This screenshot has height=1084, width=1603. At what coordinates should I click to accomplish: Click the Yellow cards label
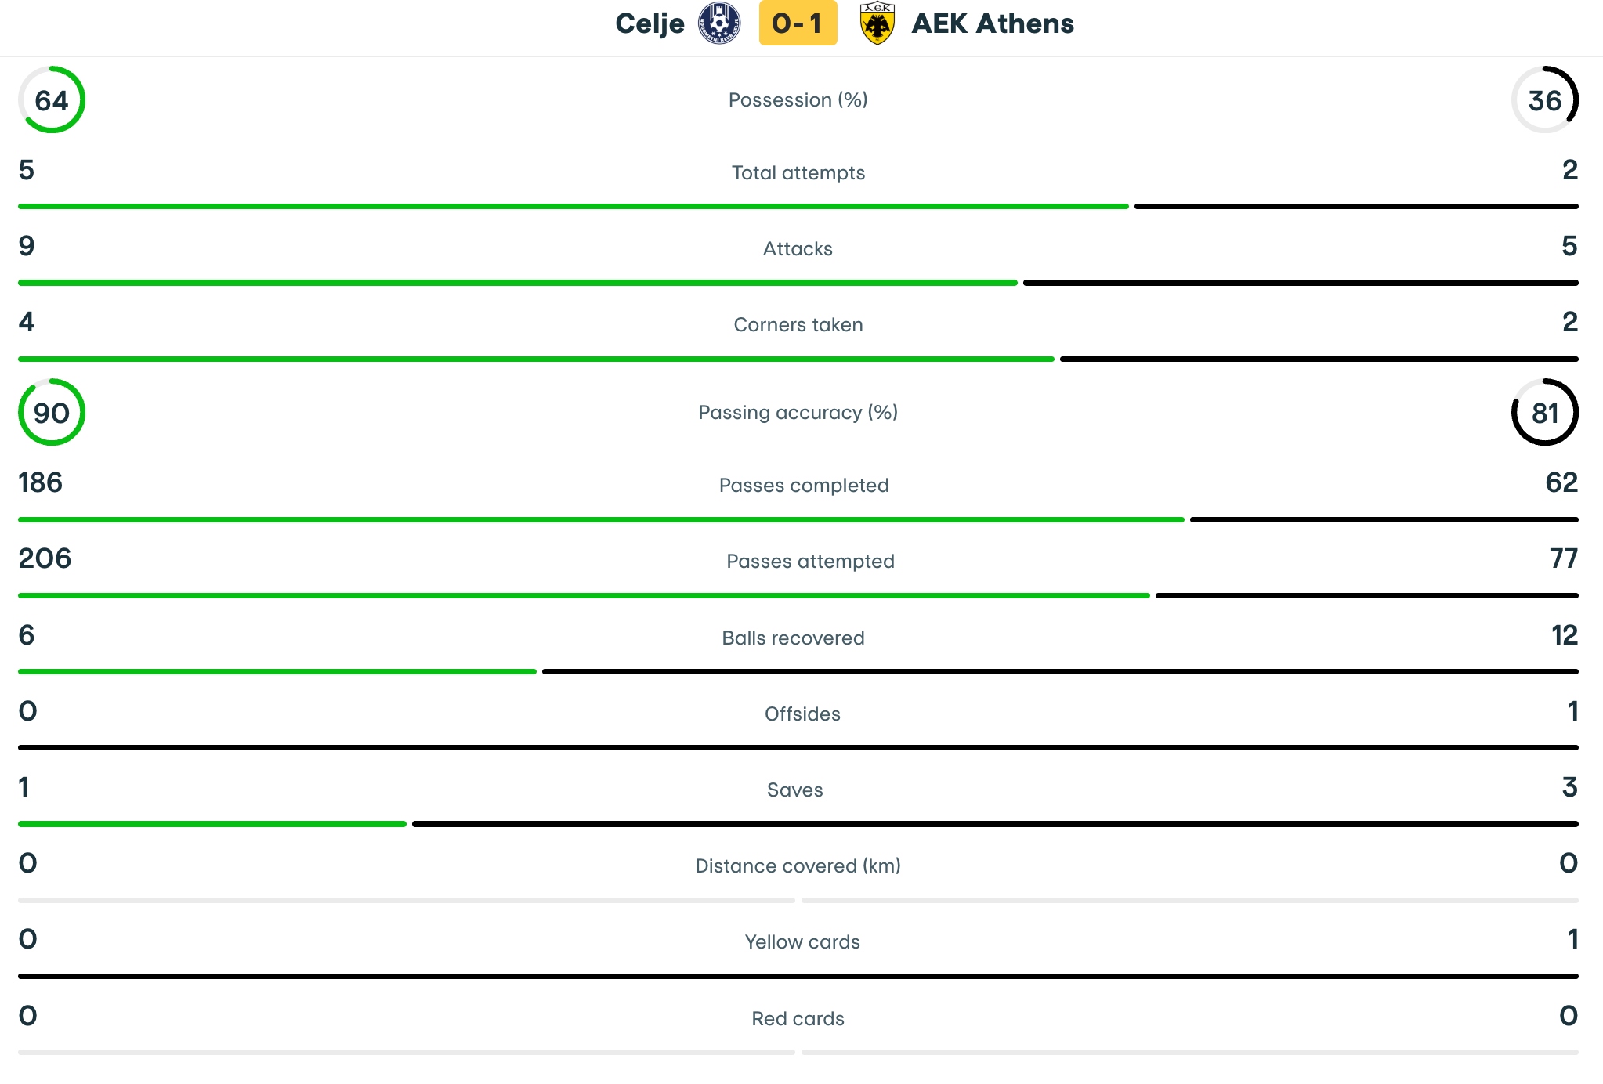click(802, 941)
